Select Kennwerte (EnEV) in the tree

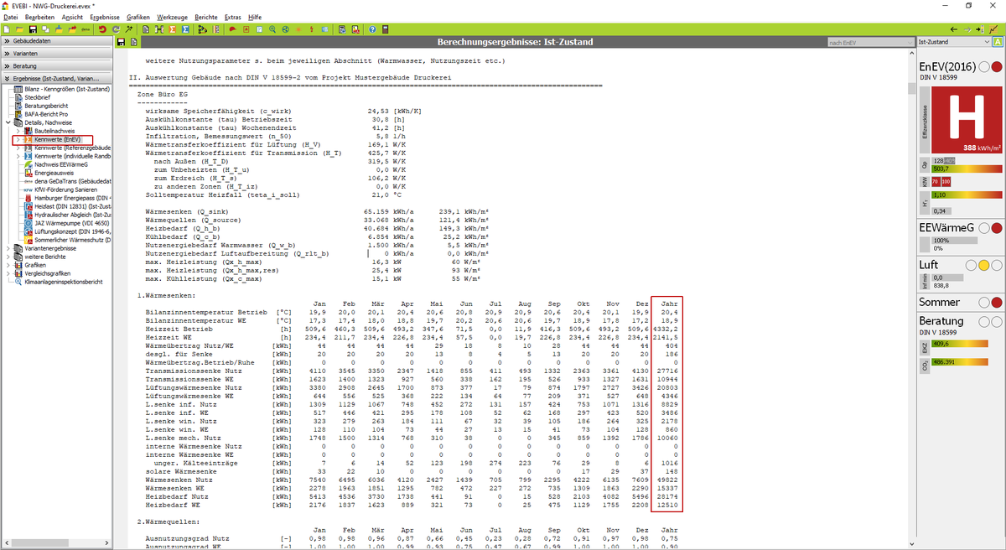coord(59,140)
